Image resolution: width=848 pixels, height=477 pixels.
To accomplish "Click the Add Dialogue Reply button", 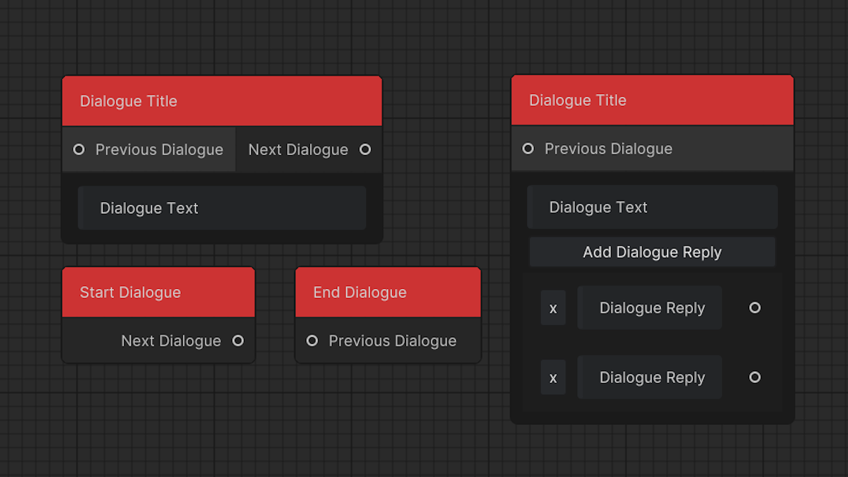I will (x=652, y=252).
